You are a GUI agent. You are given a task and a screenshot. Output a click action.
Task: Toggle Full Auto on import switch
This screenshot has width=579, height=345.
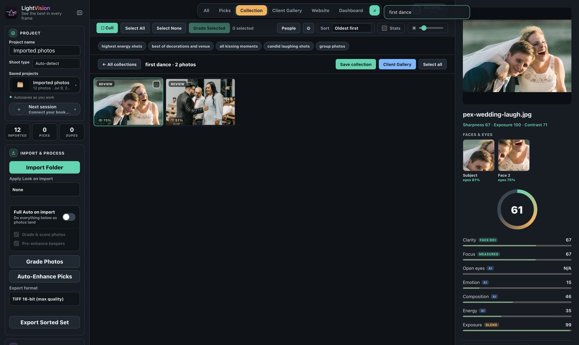(x=69, y=217)
